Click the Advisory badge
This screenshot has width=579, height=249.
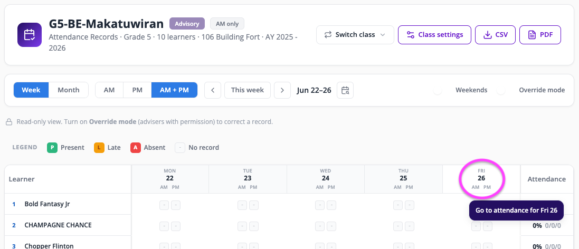tap(187, 24)
